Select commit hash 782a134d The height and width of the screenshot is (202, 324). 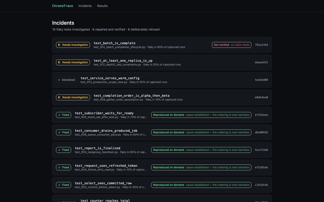[x=261, y=45]
